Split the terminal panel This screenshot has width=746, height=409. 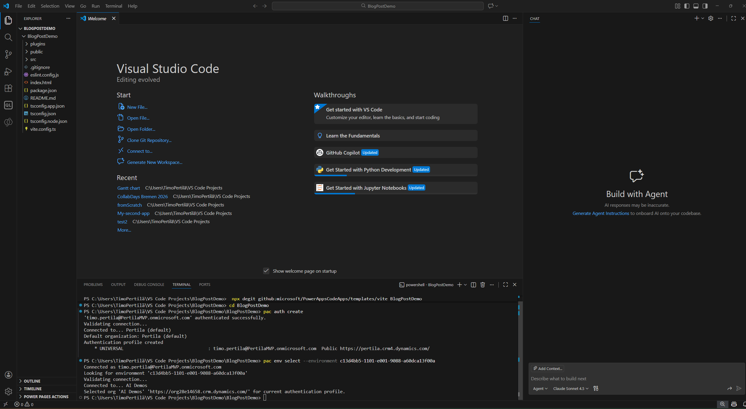click(x=473, y=285)
